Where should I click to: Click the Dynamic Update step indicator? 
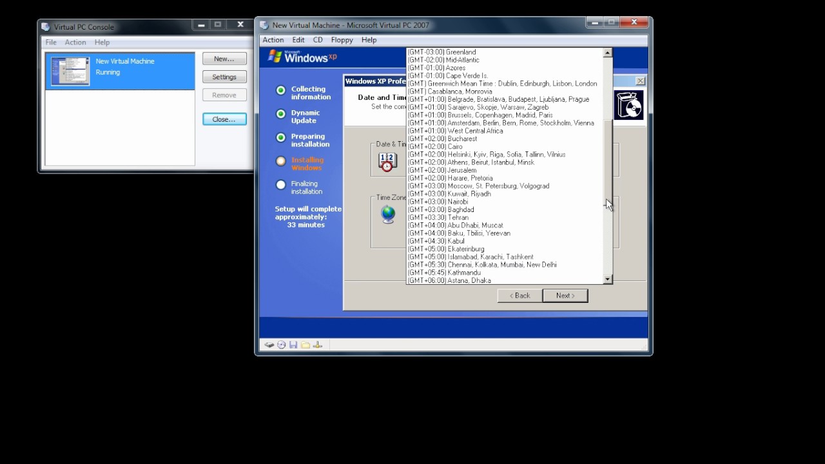pyautogui.click(x=281, y=114)
